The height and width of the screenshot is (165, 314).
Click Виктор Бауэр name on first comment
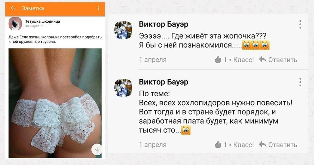[x=164, y=24]
